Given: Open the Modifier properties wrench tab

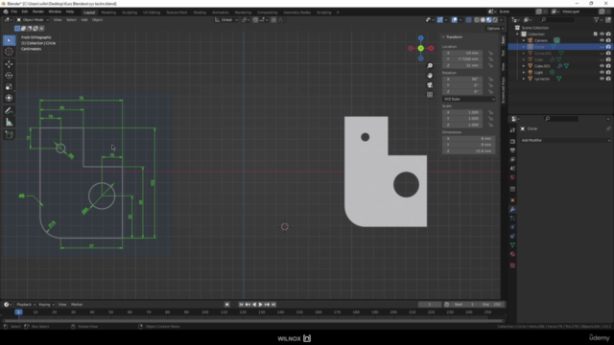Looking at the screenshot, I should point(512,209).
